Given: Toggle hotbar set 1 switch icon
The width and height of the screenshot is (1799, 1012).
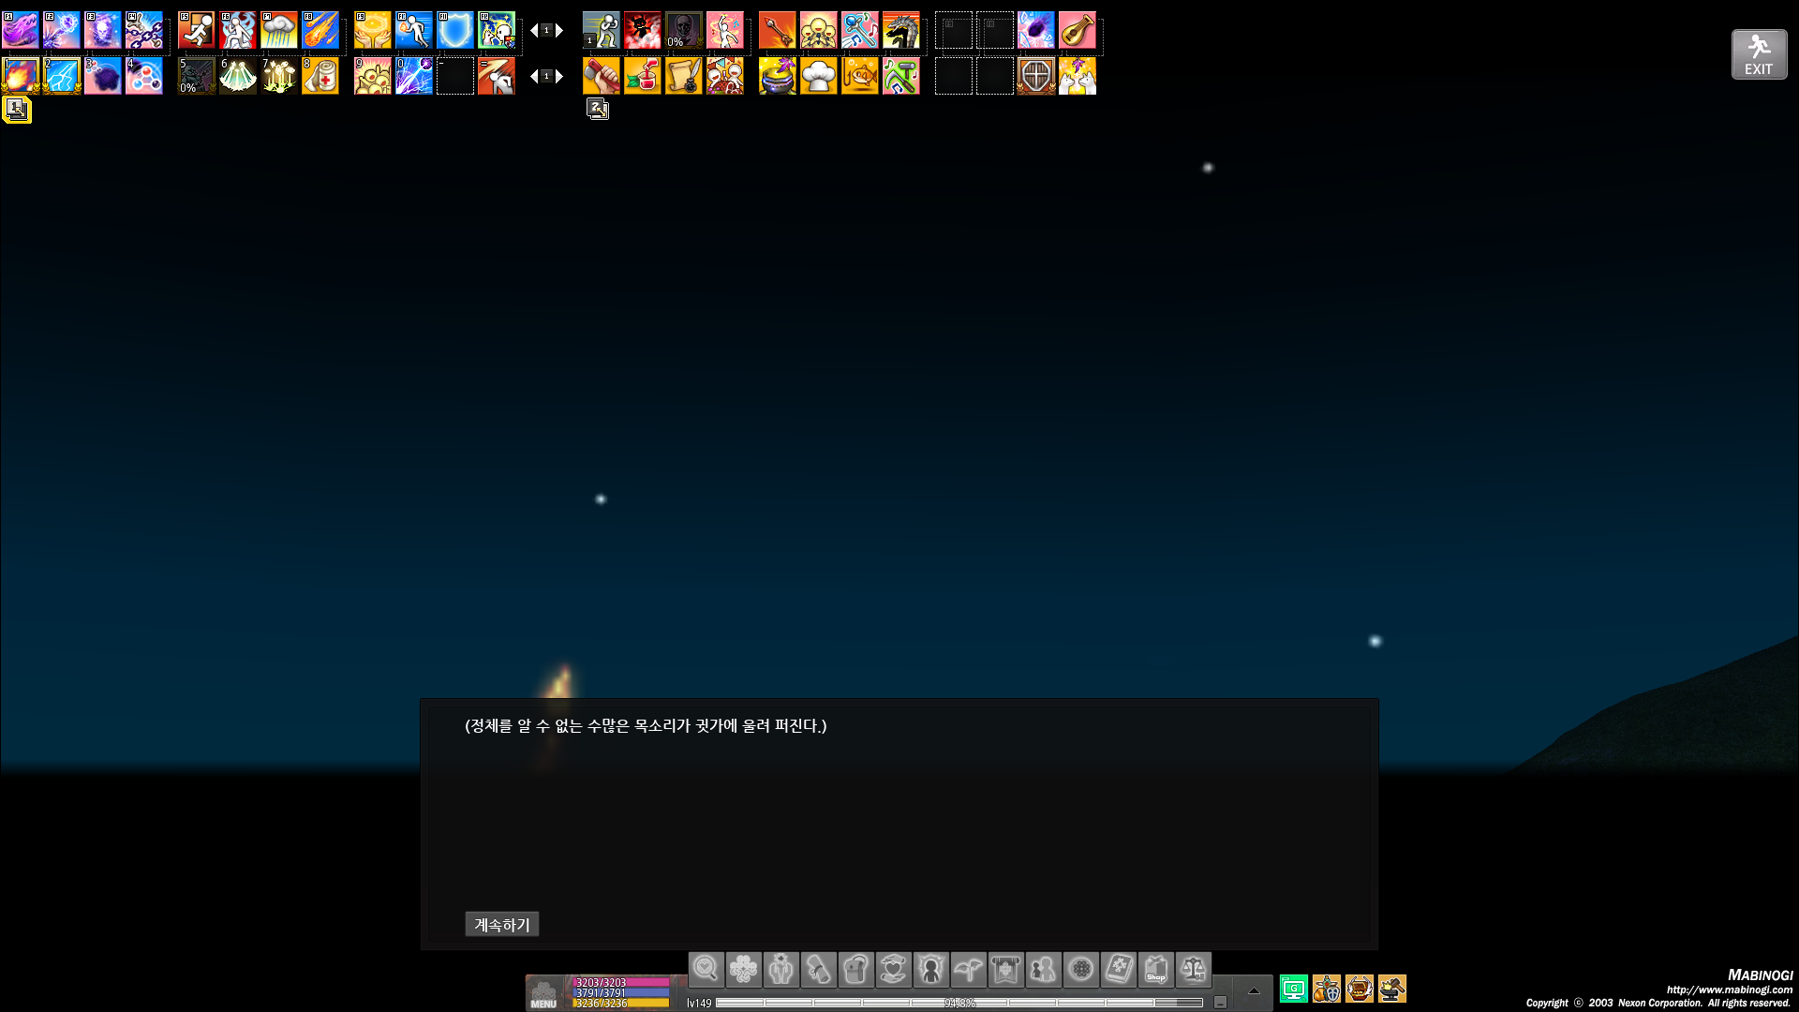Looking at the screenshot, I should point(17,109).
